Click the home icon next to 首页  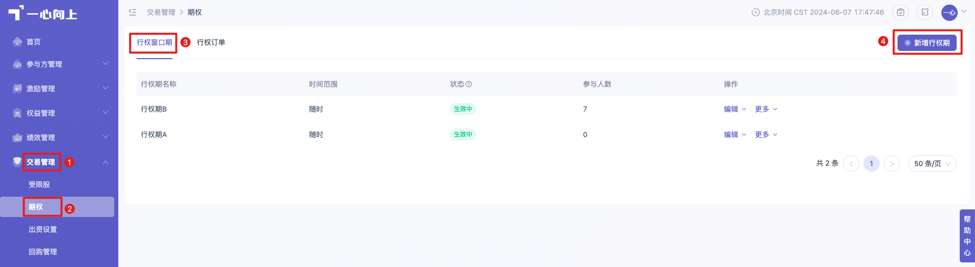tap(17, 42)
